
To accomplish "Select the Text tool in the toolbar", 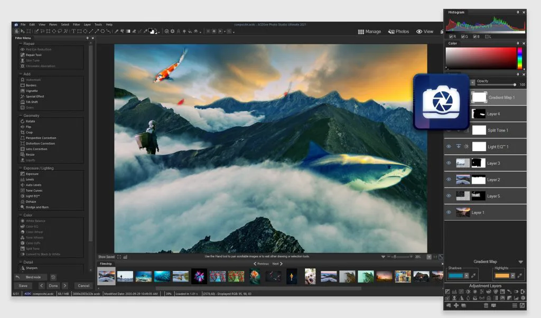I will tap(73, 31).
